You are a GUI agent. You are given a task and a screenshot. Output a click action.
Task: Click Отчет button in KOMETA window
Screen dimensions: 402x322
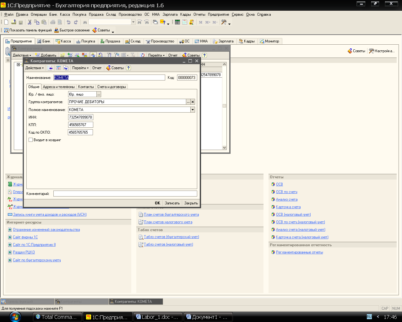(97, 68)
